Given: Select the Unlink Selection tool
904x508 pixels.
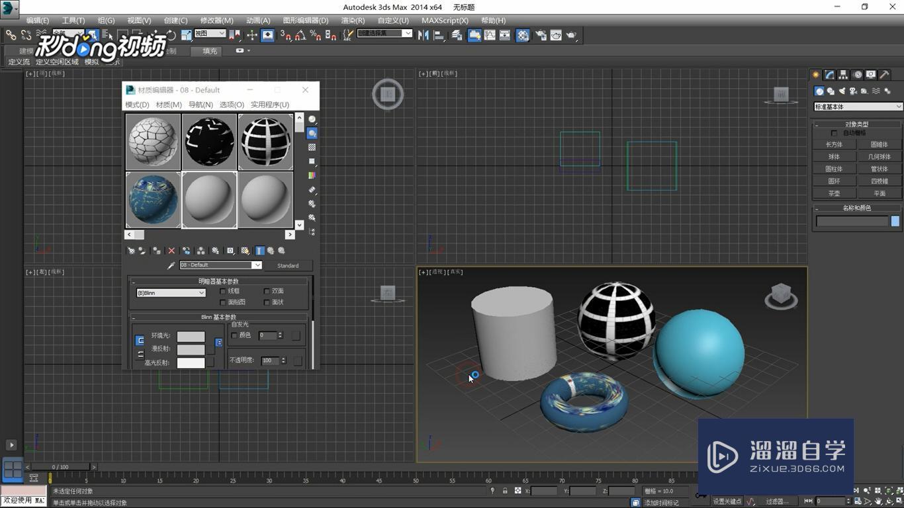Looking at the screenshot, I should click(x=26, y=35).
